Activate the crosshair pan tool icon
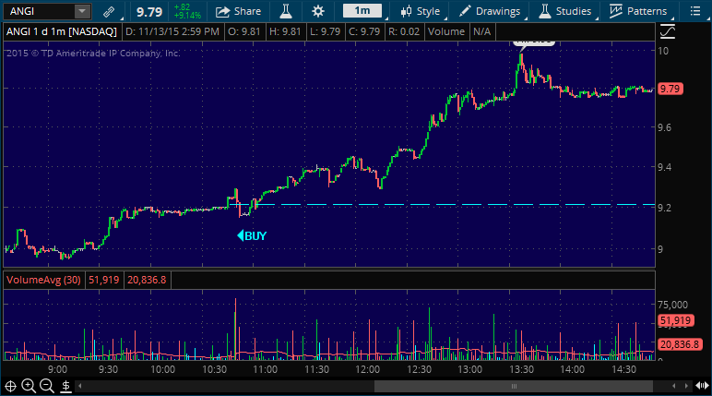This screenshot has height=396, width=712. pyautogui.click(x=10, y=387)
